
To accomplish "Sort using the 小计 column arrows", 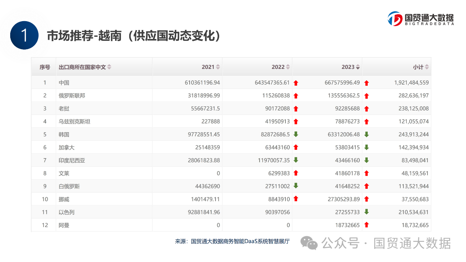I will pos(427,67).
